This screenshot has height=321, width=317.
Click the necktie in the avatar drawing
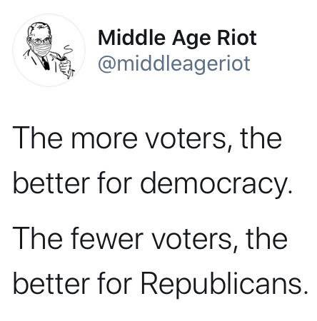[46, 63]
